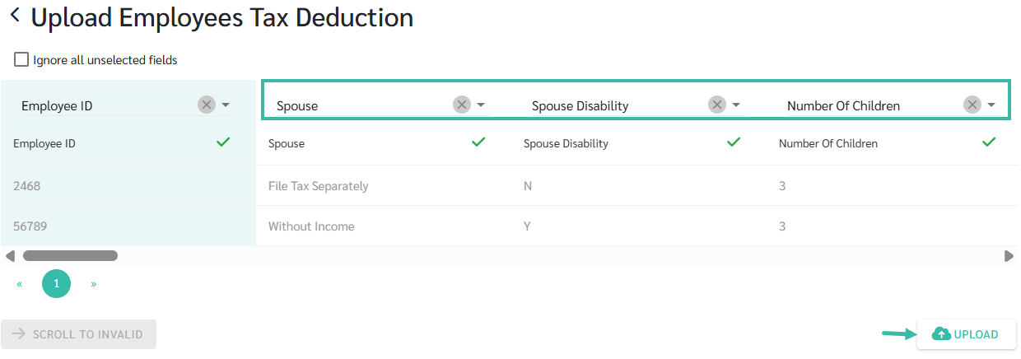Image resolution: width=1021 pixels, height=359 pixels.
Task: Select page 1 in the pagination
Action: (x=57, y=284)
